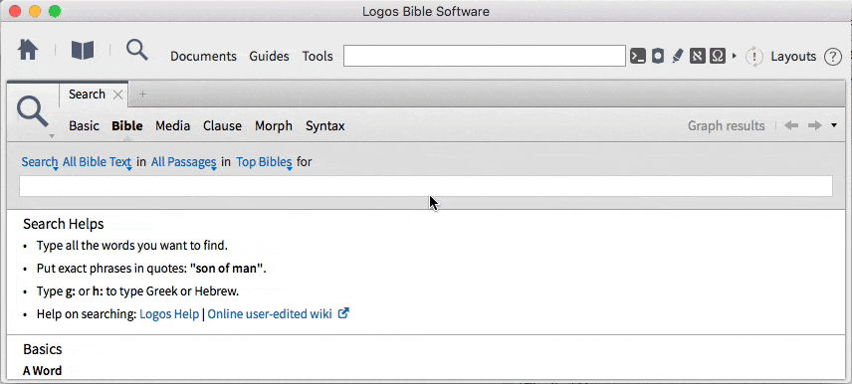The width and height of the screenshot is (852, 384).
Task: Switch to Clause search type
Action: click(222, 126)
